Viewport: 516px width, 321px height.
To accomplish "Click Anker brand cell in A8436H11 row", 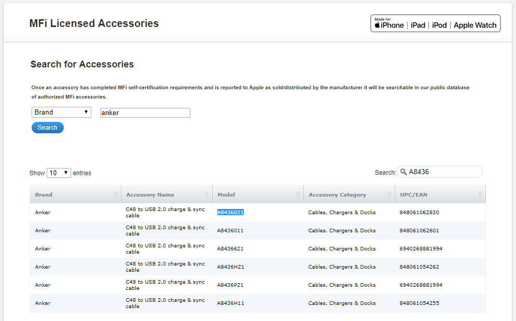I will tap(43, 303).
